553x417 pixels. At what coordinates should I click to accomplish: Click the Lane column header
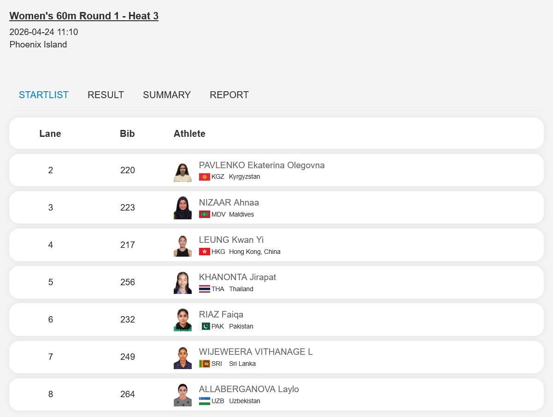pos(50,134)
